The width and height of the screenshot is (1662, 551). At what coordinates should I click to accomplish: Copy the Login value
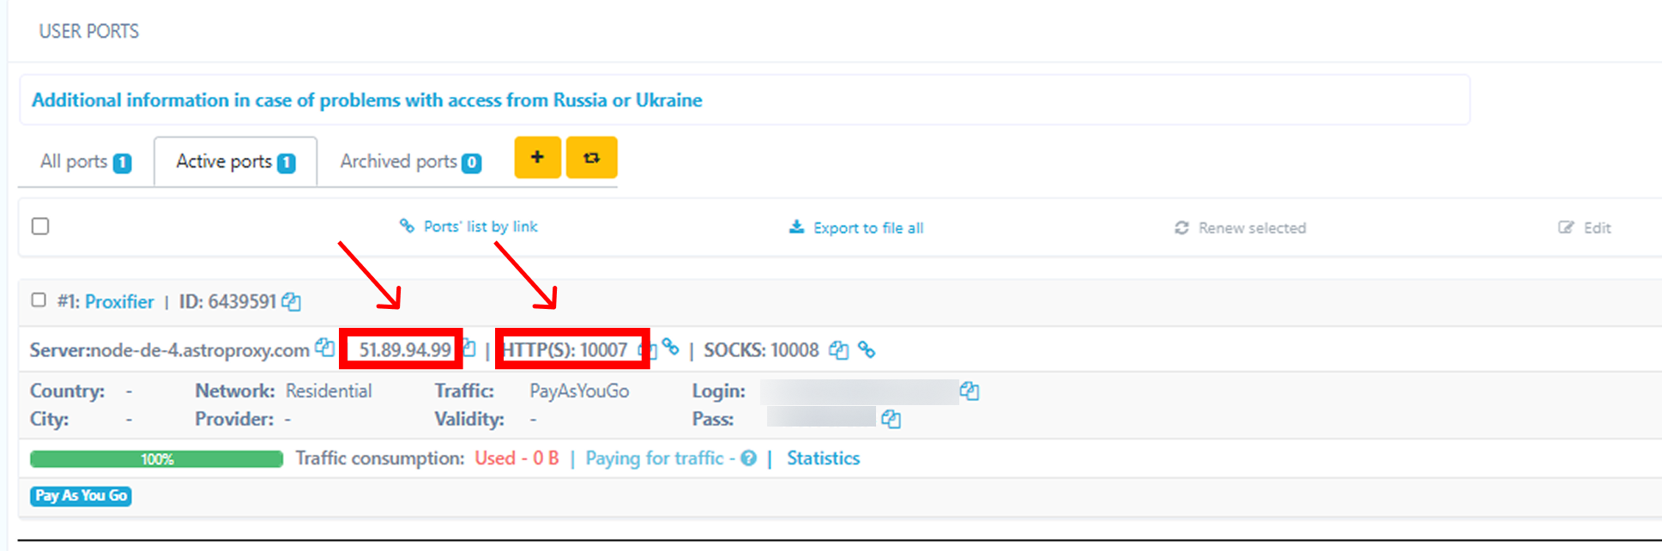(970, 391)
